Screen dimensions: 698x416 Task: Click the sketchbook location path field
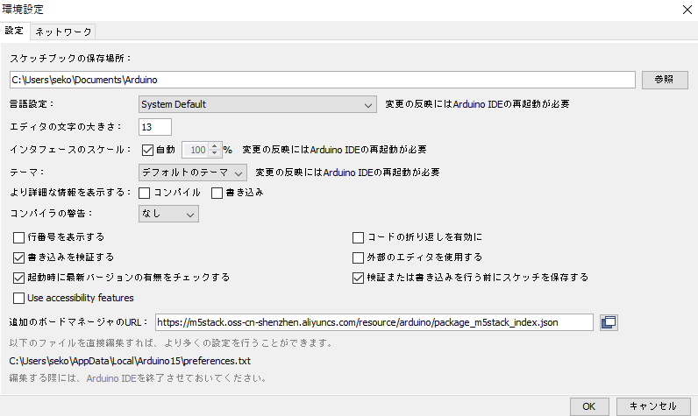tap(321, 80)
